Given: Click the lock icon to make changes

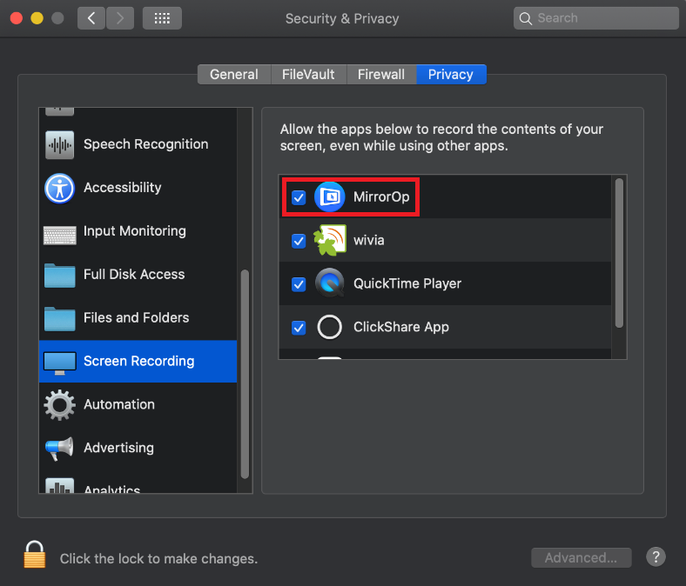Looking at the screenshot, I should coord(35,555).
